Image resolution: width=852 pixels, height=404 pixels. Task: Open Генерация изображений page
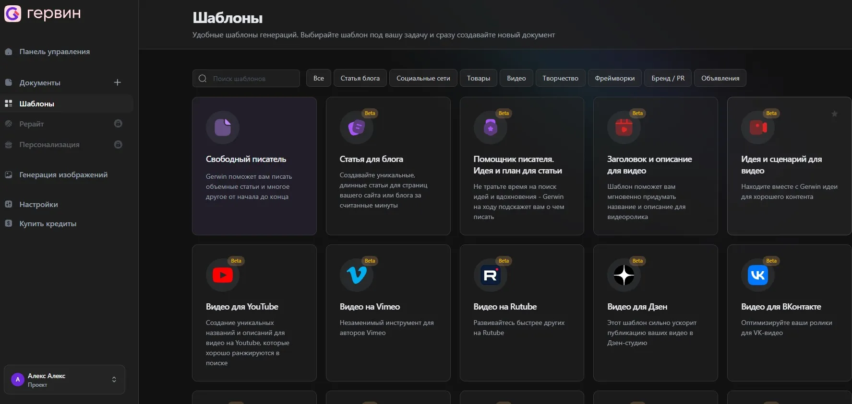point(63,175)
